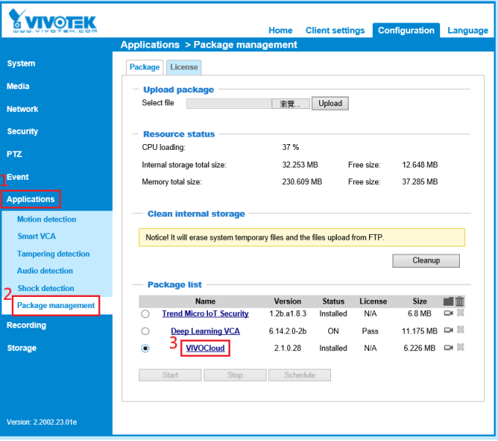This screenshot has width=498, height=441.
Task: Open the VIVOCloud package link
Action: [205, 348]
